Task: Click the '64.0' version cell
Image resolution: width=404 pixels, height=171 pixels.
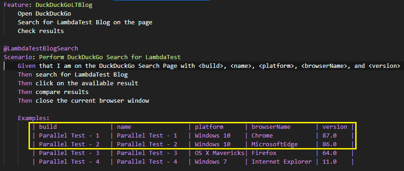Action: [x=329, y=153]
